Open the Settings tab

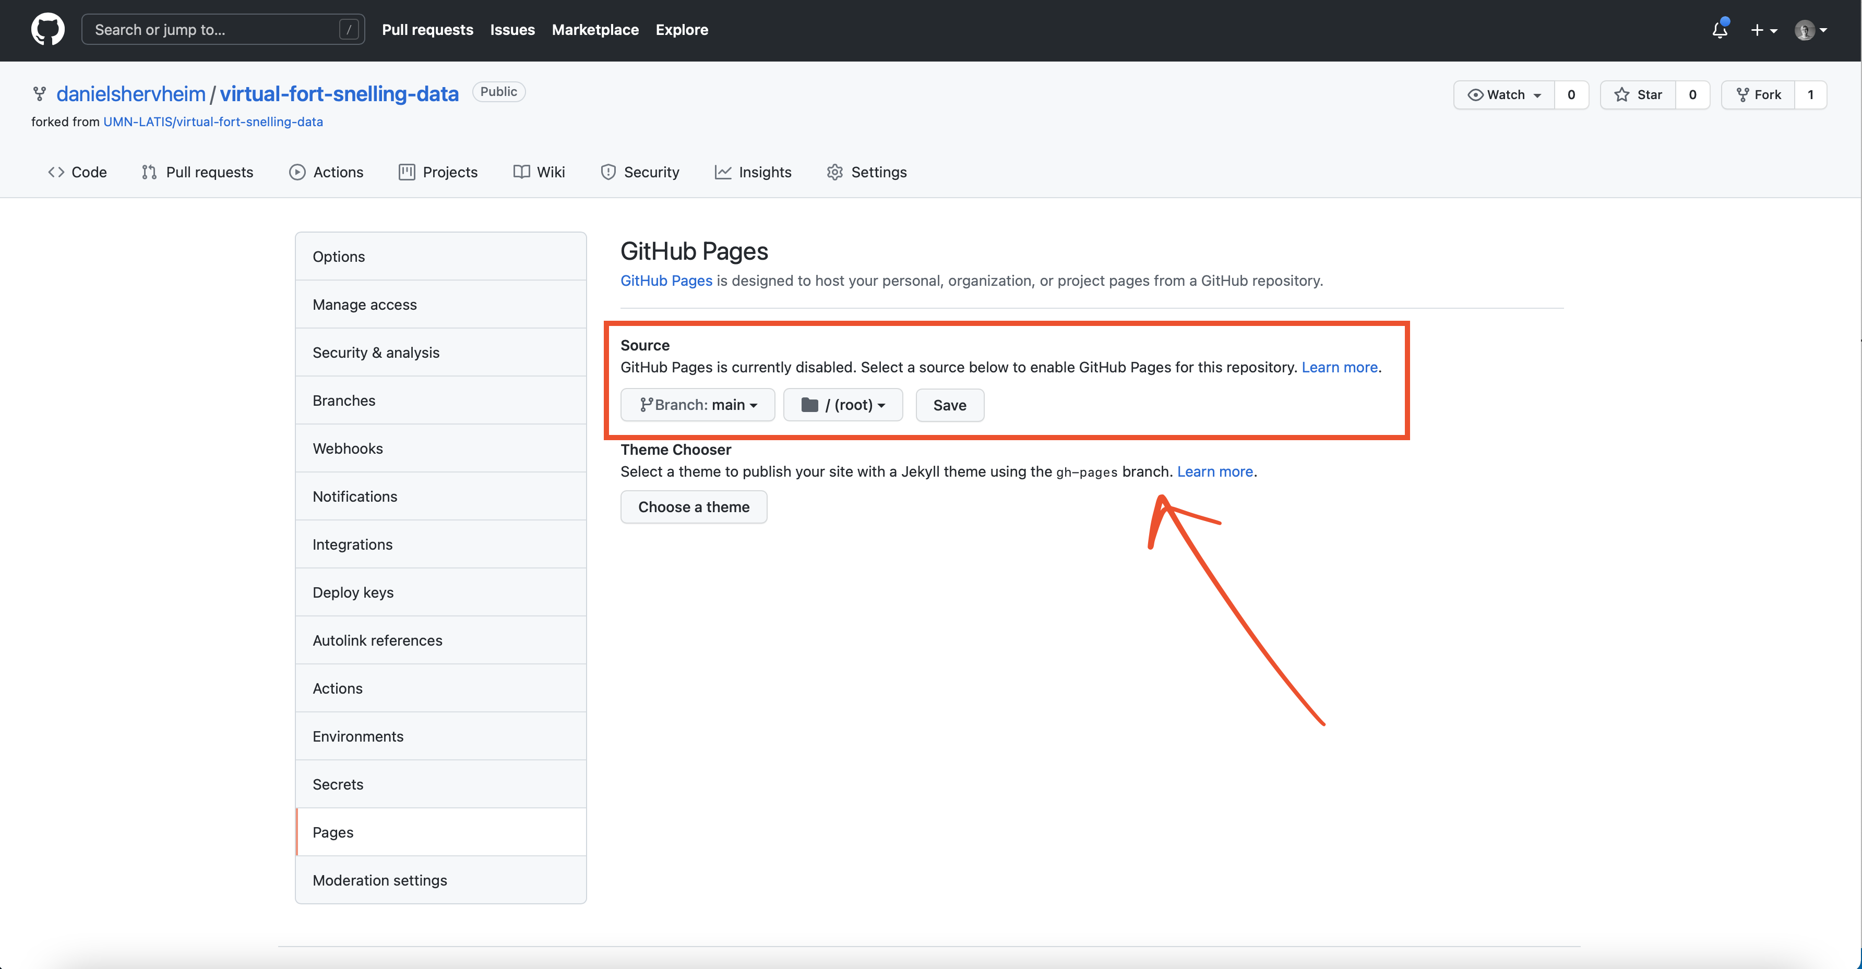[x=867, y=172]
